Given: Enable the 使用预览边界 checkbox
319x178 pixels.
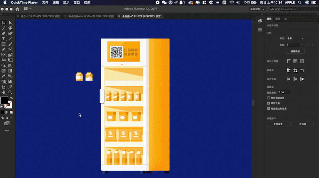Looking at the screenshot, I should click(x=268, y=98).
